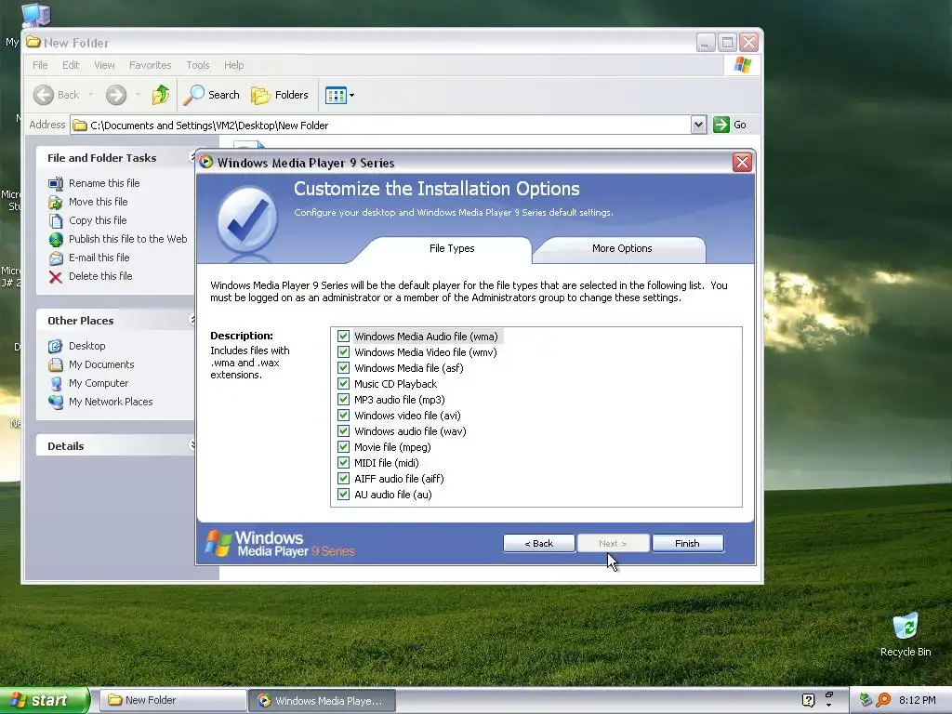The width and height of the screenshot is (952, 714).
Task: Switch to the More Options tab
Action: [622, 248]
